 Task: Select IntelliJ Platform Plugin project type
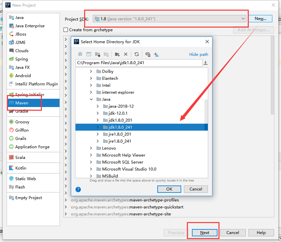(33, 84)
